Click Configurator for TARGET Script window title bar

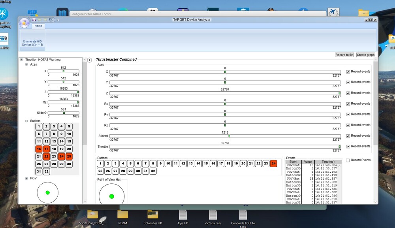pos(198,14)
